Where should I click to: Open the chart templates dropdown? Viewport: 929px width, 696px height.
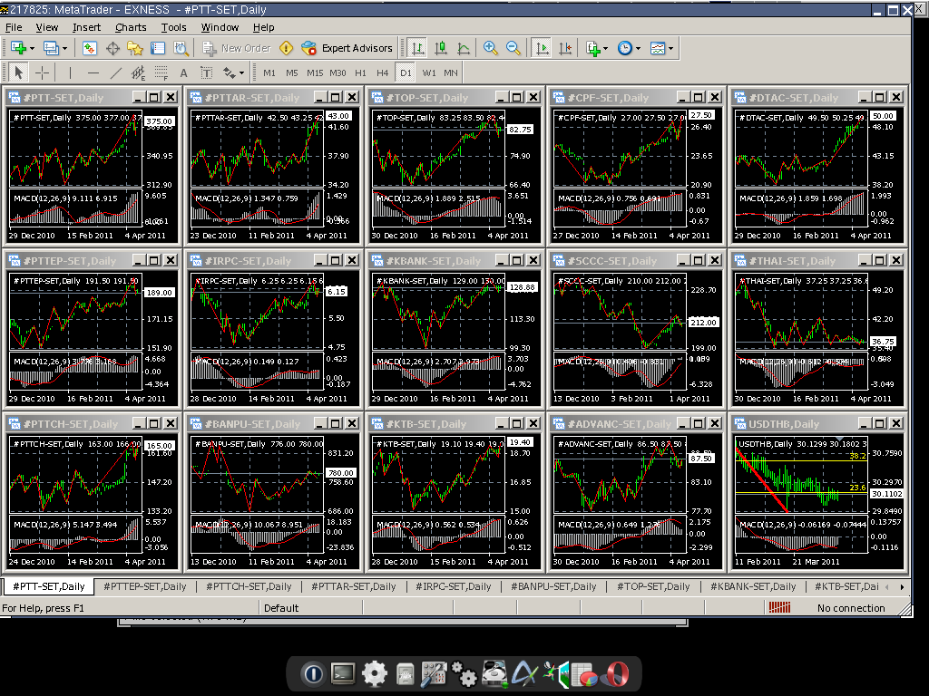(670, 48)
